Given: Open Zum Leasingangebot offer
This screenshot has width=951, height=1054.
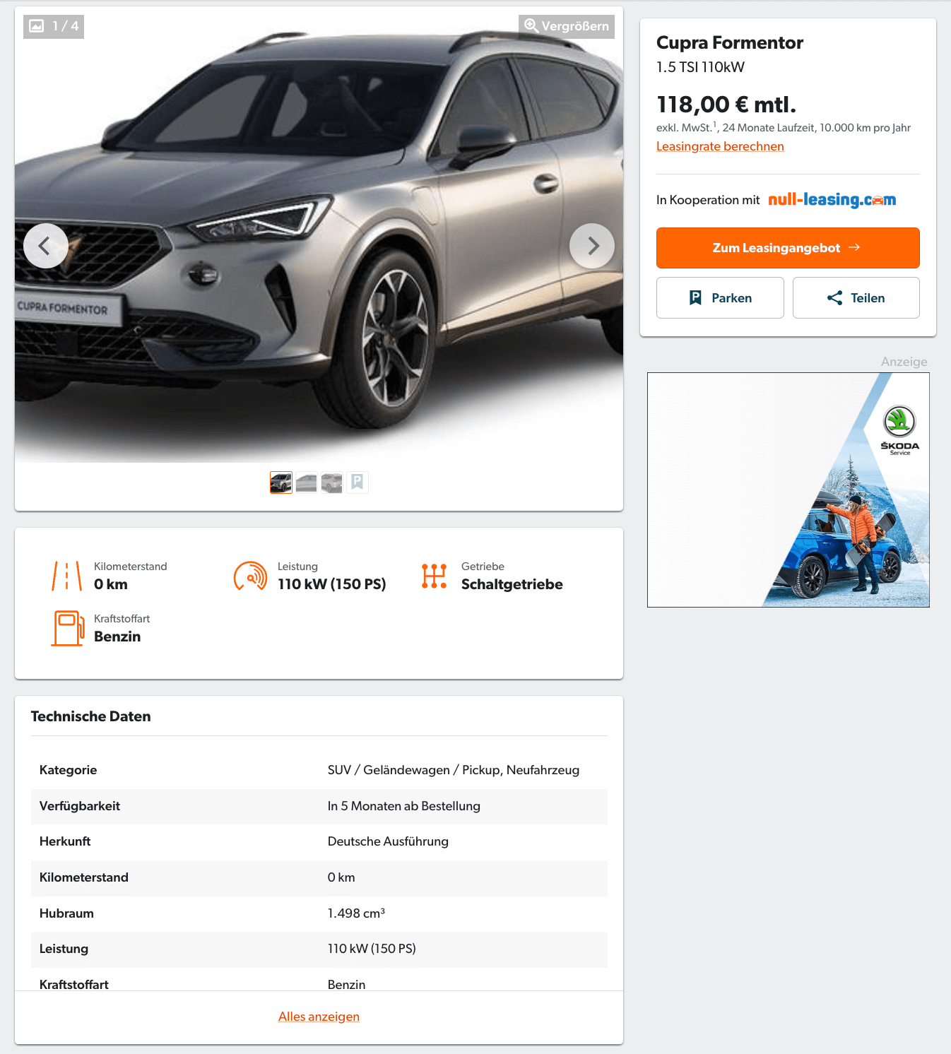Looking at the screenshot, I should coord(788,248).
